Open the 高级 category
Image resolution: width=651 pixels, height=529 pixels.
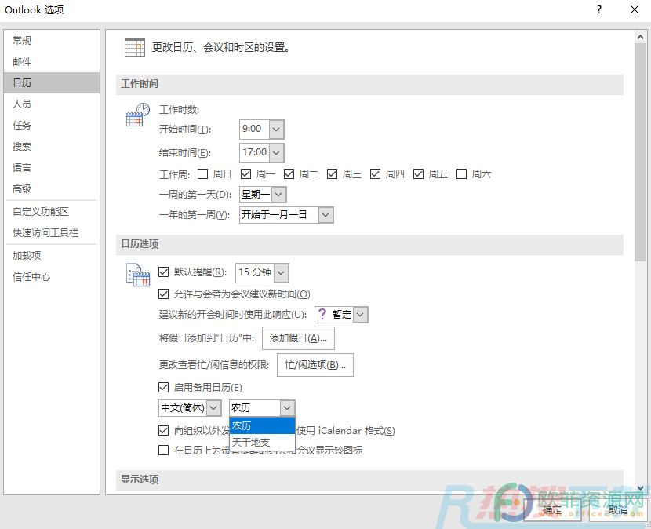(52, 188)
